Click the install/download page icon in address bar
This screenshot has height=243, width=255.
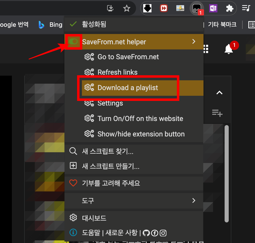point(110,8)
